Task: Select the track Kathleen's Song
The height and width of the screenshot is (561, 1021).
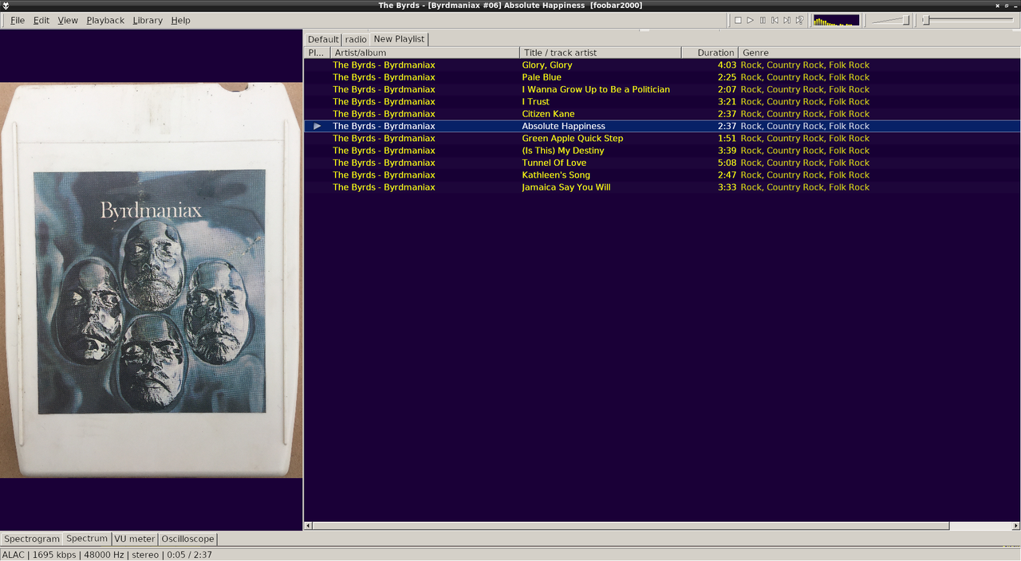Action: [x=662, y=175]
